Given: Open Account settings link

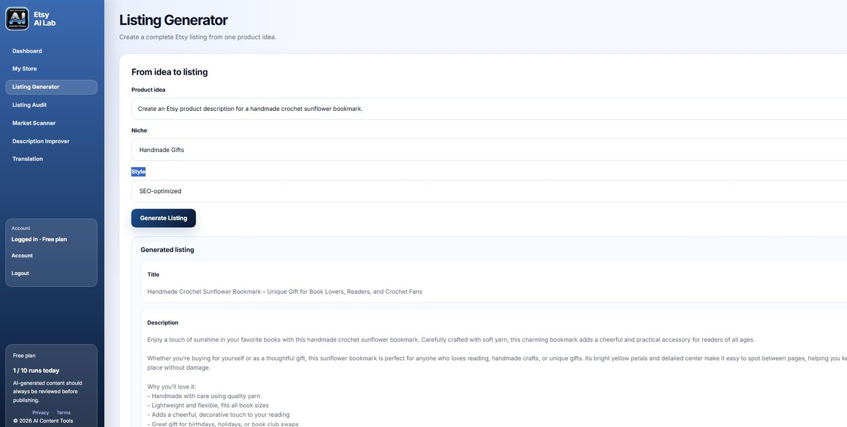Looking at the screenshot, I should tap(22, 256).
